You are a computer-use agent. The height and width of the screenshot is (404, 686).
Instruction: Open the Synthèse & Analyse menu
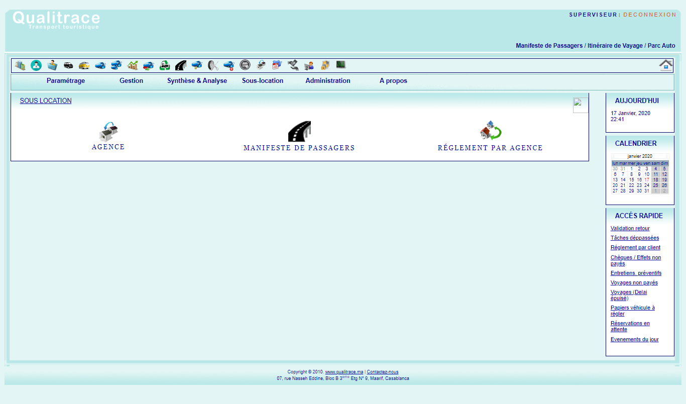click(197, 81)
